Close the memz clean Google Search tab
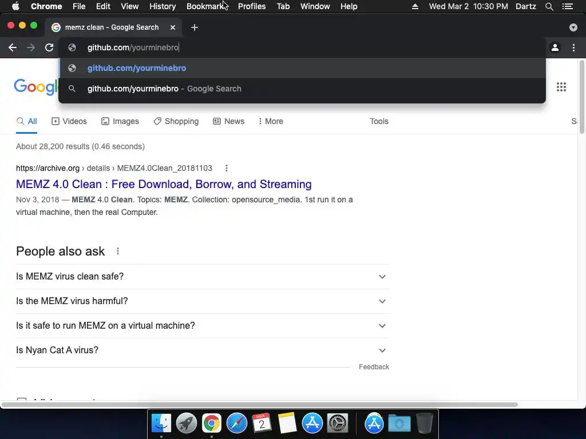The image size is (586, 439). pos(173,27)
